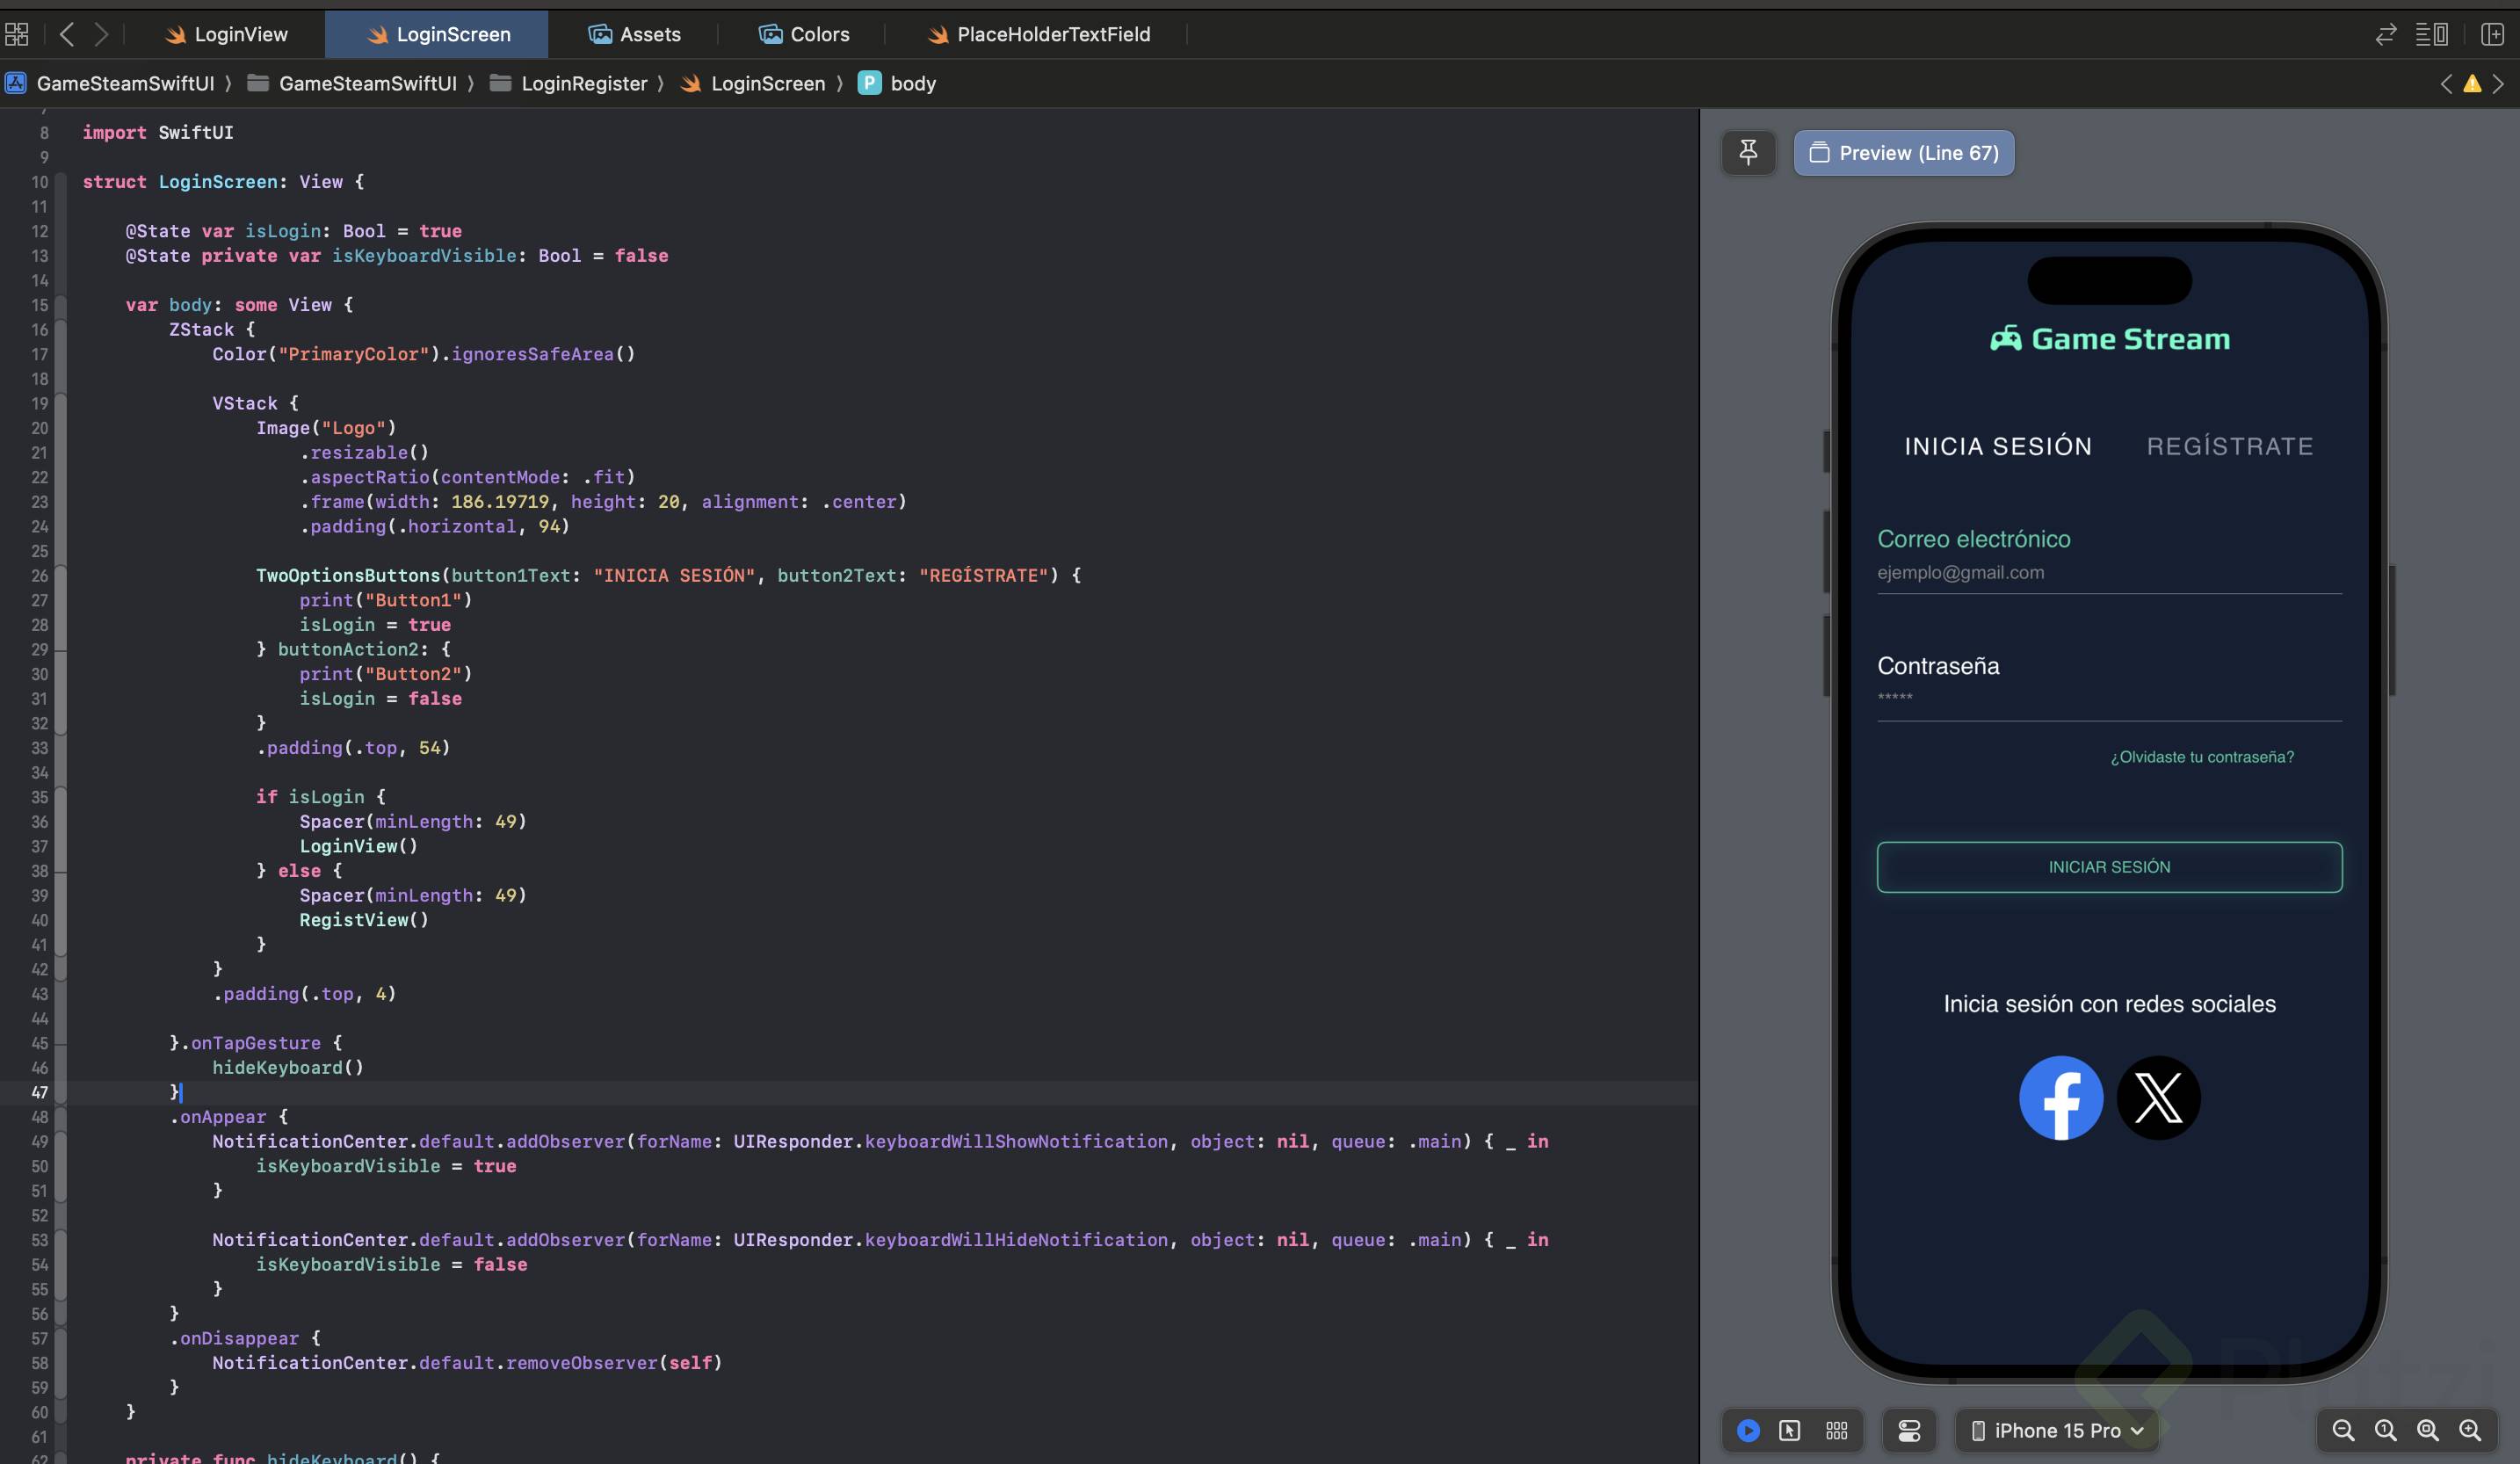Screen dimensions: 2520x1464
Task: Open canvas device settings toggles
Action: coord(1909,1431)
